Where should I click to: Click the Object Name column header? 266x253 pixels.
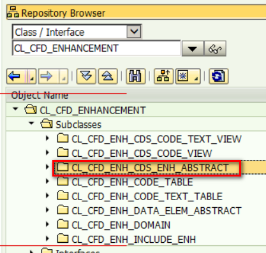click(40, 95)
